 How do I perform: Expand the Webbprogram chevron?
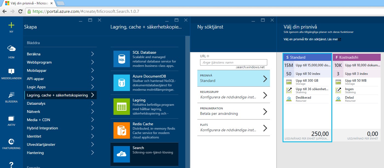[x=93, y=62]
